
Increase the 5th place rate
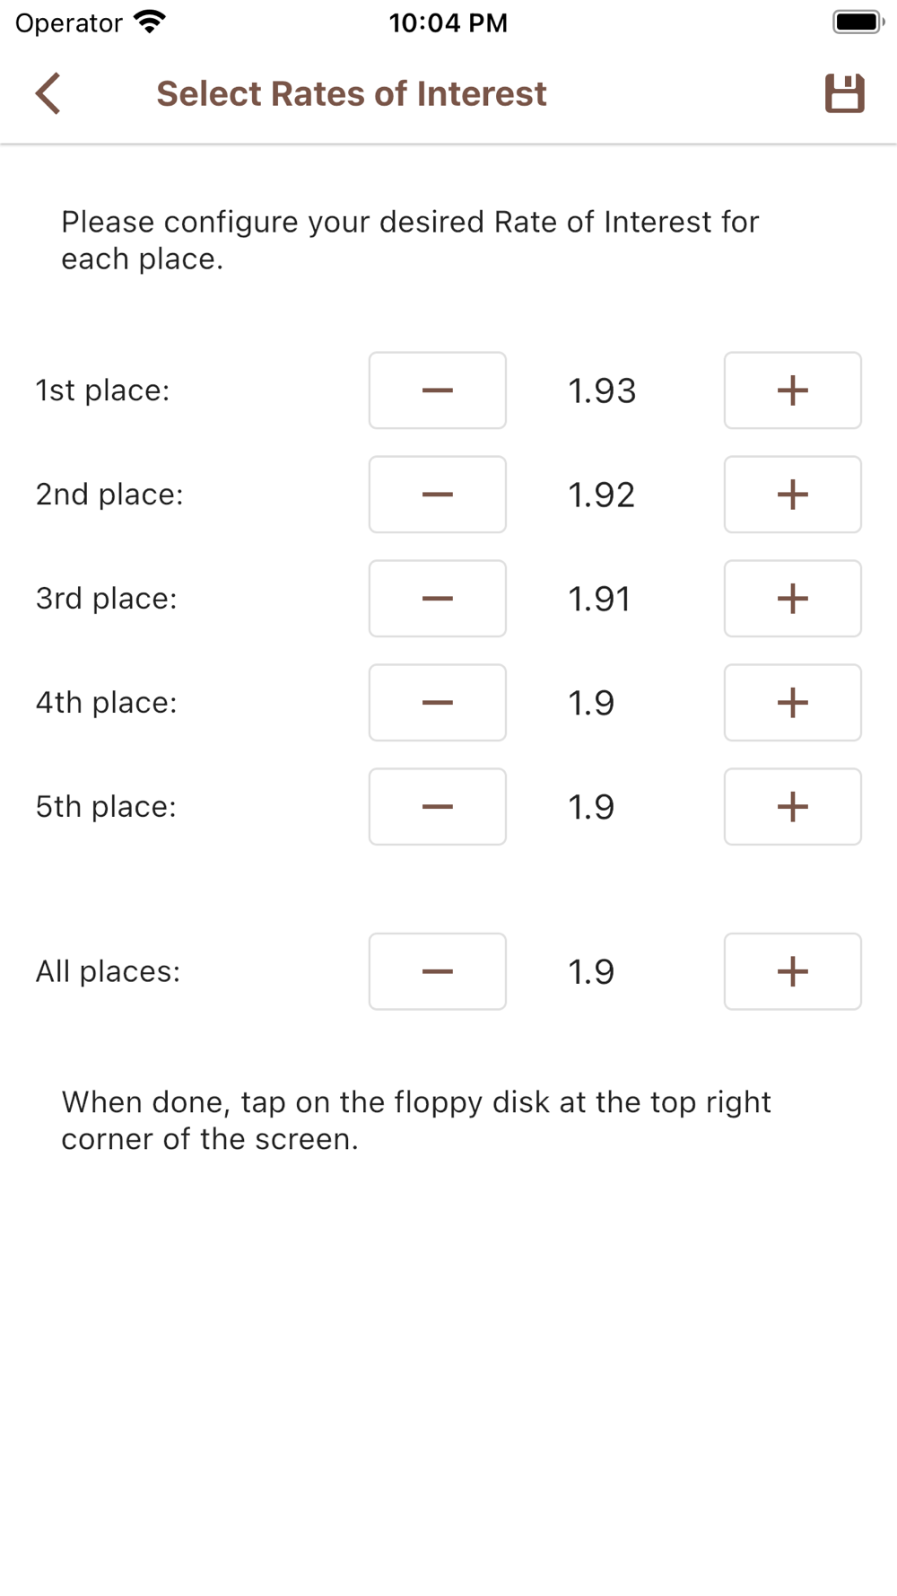pos(793,807)
